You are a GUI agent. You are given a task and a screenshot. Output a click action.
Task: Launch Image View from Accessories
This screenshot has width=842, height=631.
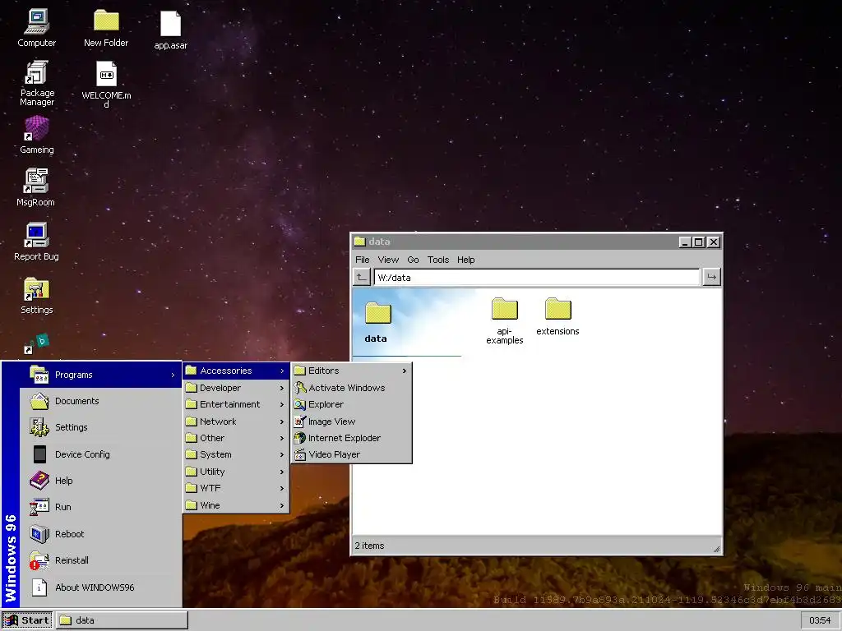[x=352, y=421]
